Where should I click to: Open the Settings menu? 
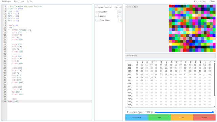click(6, 1)
